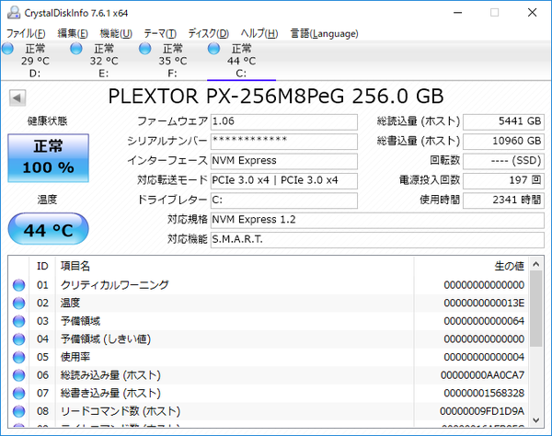Select the 使用率 attribute row
Image resolution: width=552 pixels, height=436 pixels.
(x=268, y=357)
